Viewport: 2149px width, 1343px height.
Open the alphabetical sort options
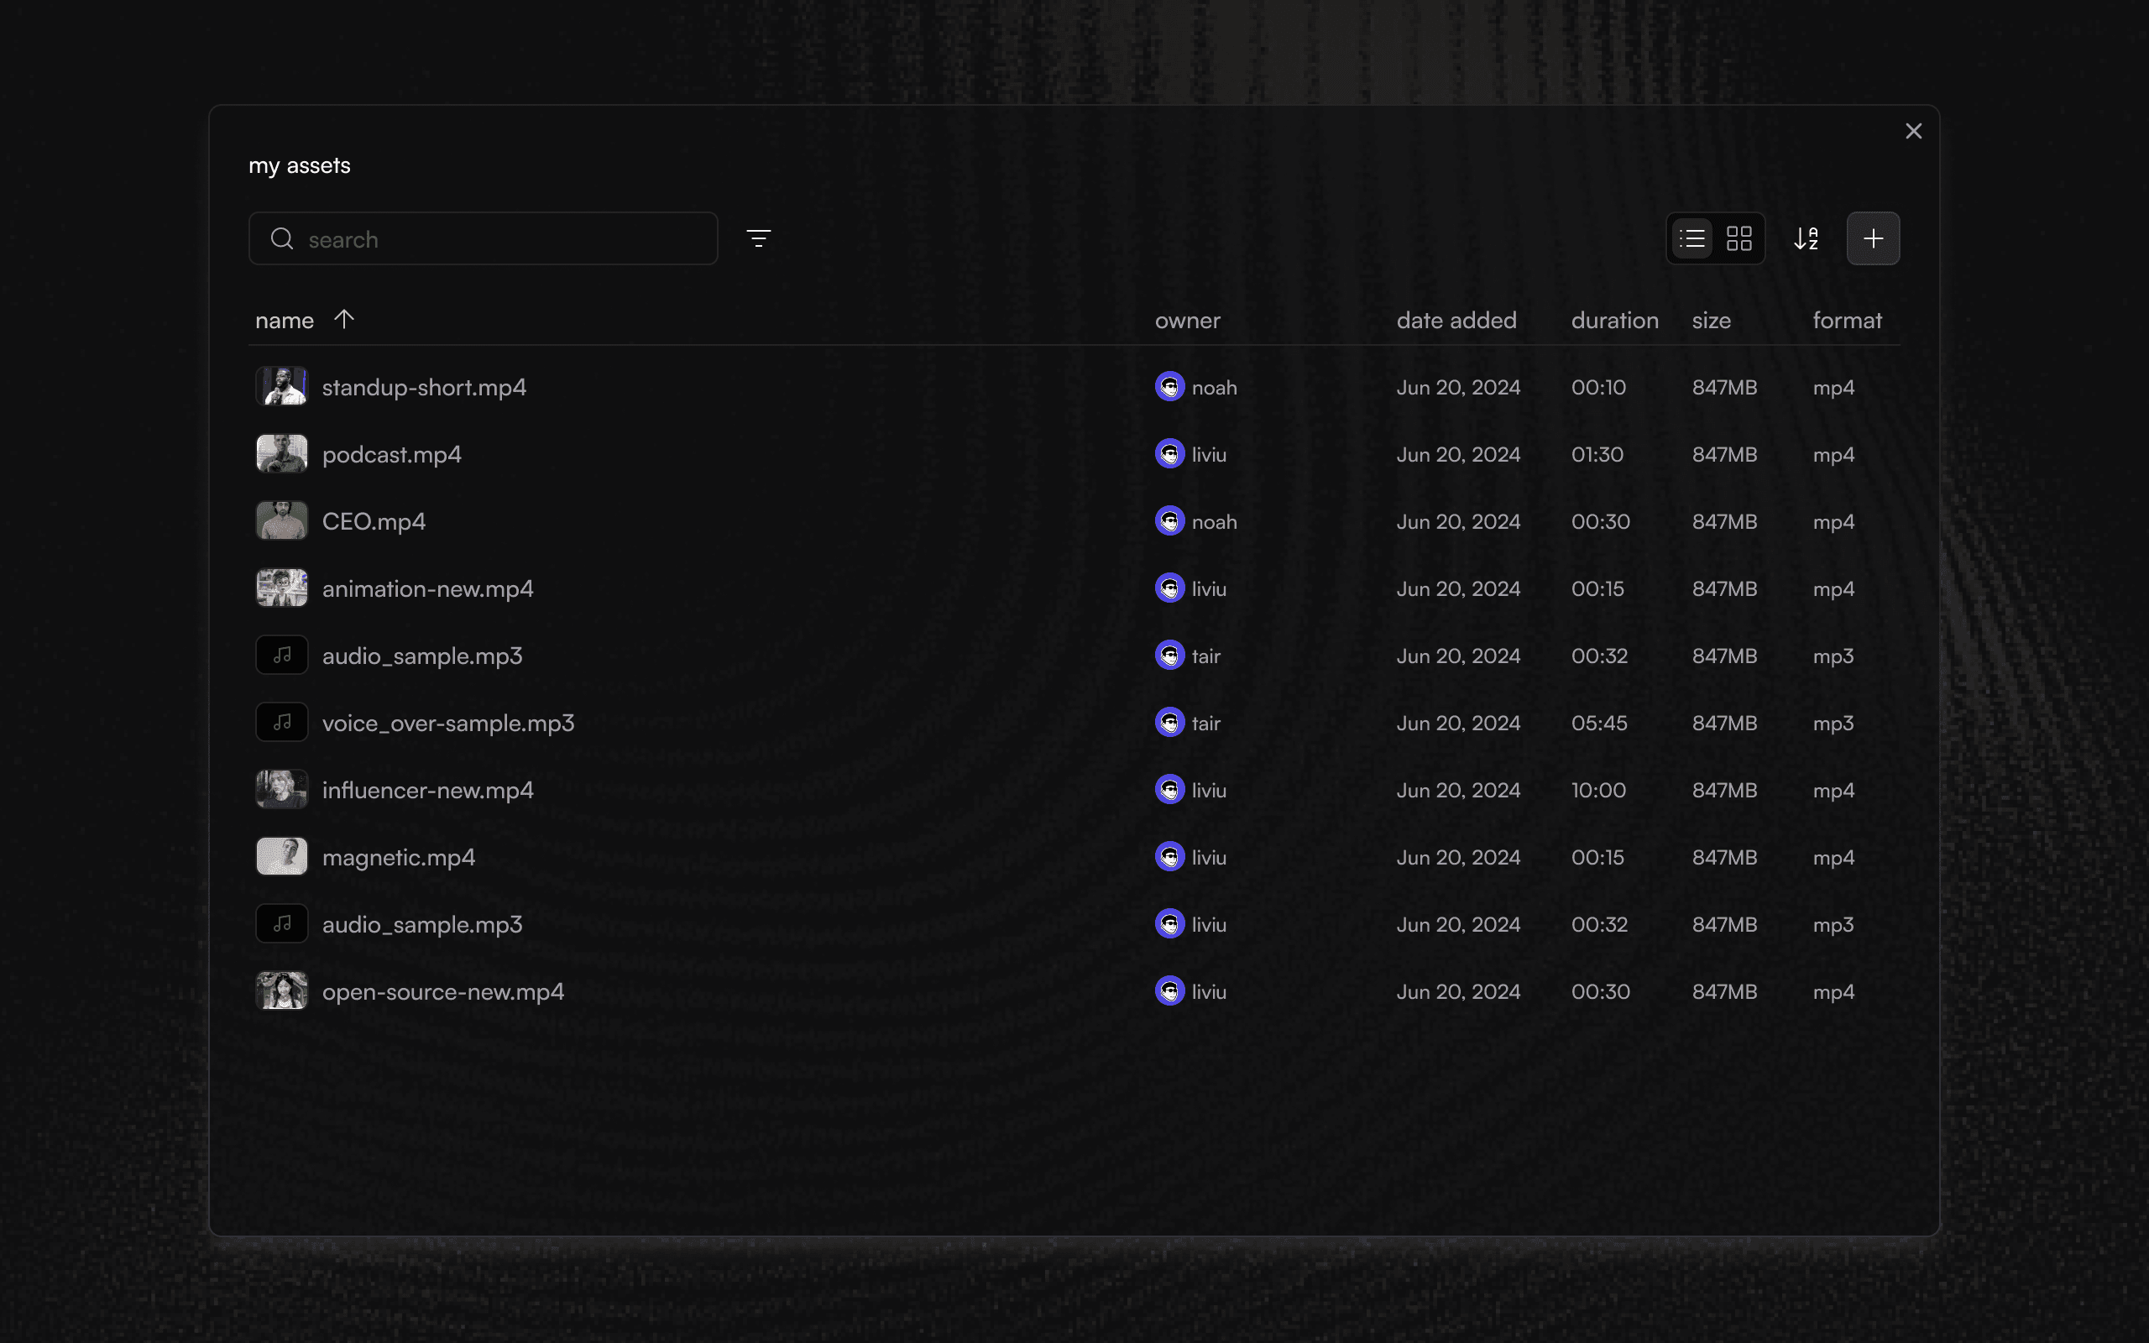point(1807,238)
